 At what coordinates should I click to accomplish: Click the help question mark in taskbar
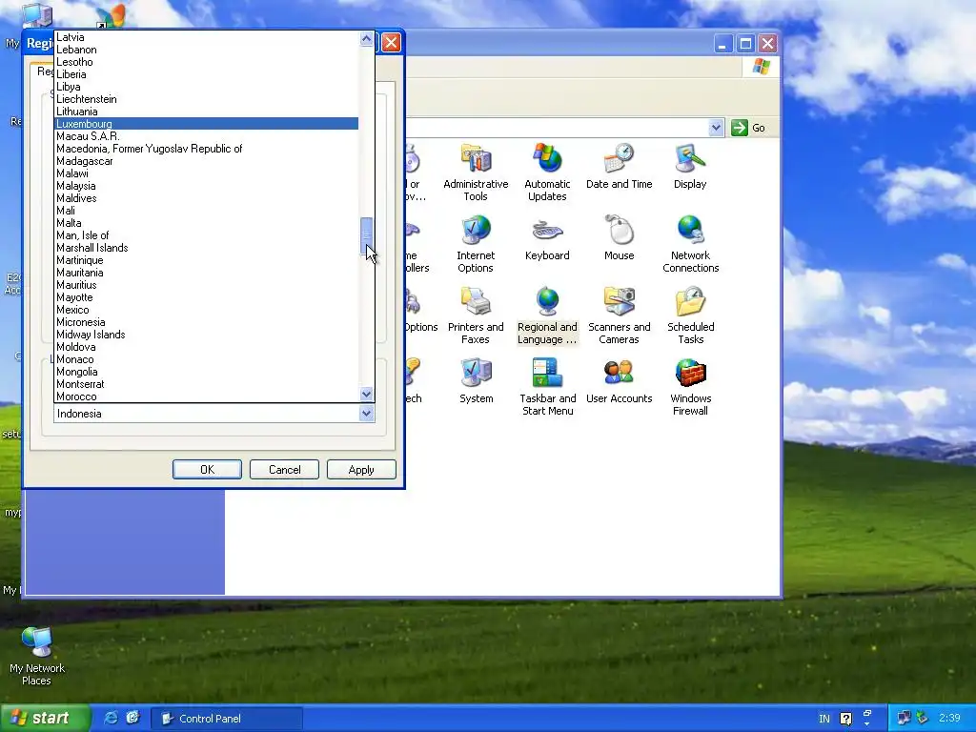tap(845, 719)
